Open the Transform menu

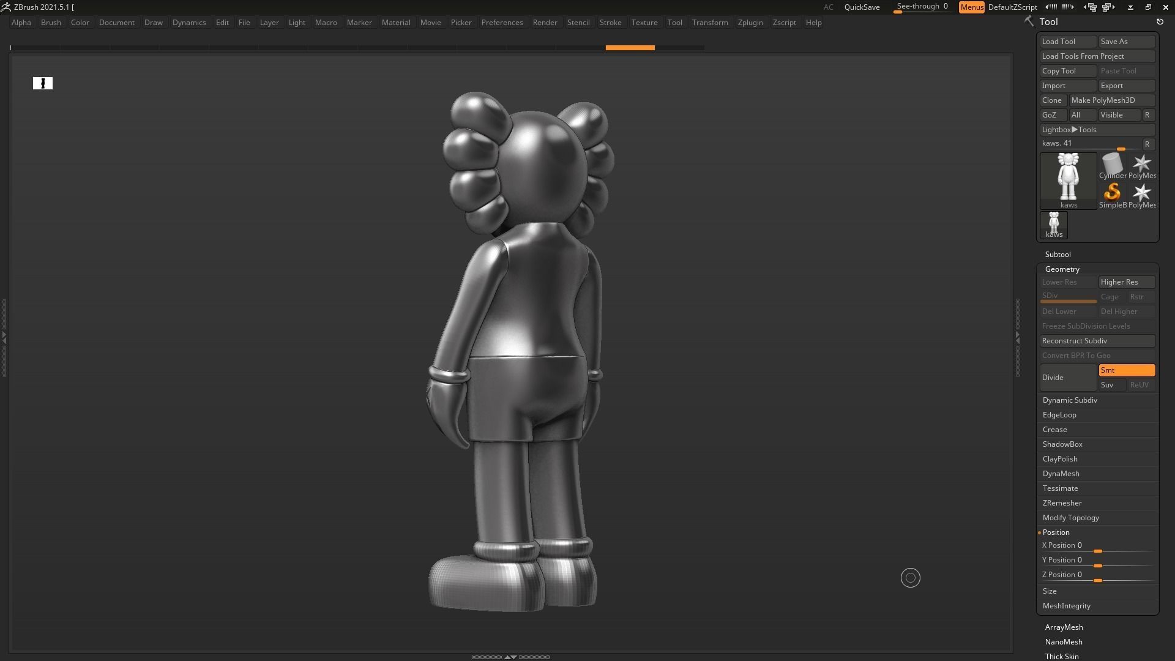710,23
